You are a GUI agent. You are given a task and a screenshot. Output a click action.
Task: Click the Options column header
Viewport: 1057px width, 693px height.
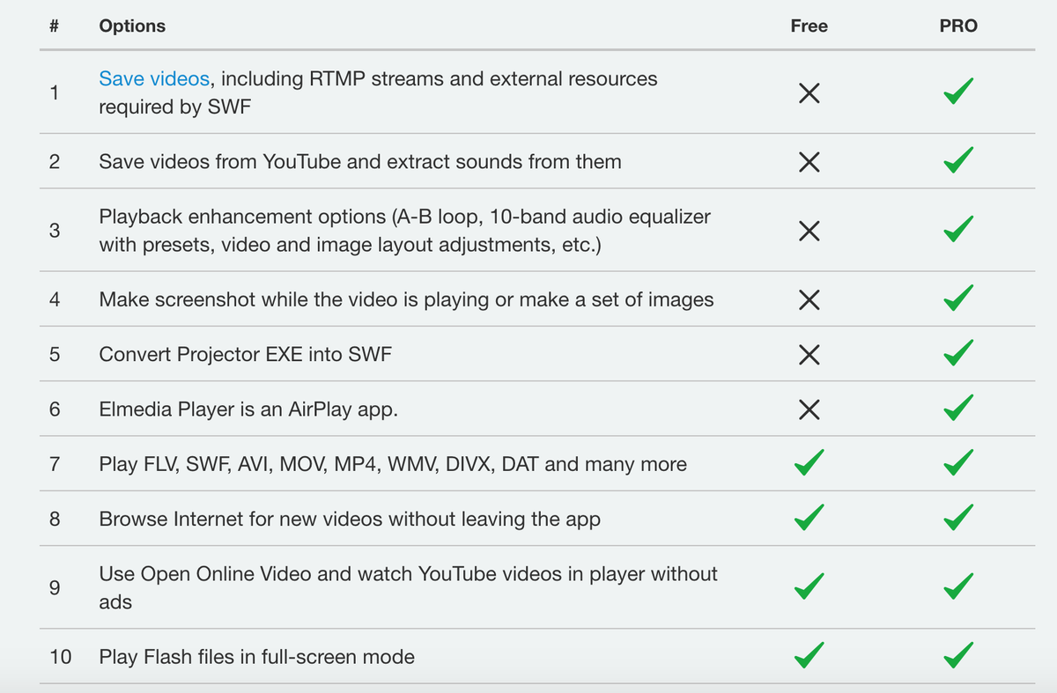132,26
